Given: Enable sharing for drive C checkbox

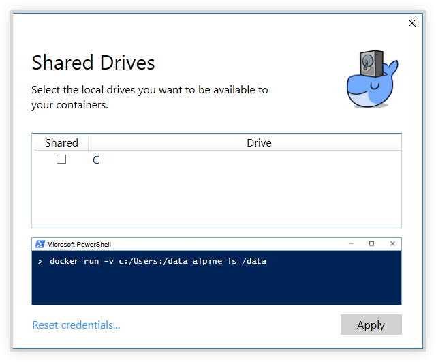Looking at the screenshot, I should 61,160.
